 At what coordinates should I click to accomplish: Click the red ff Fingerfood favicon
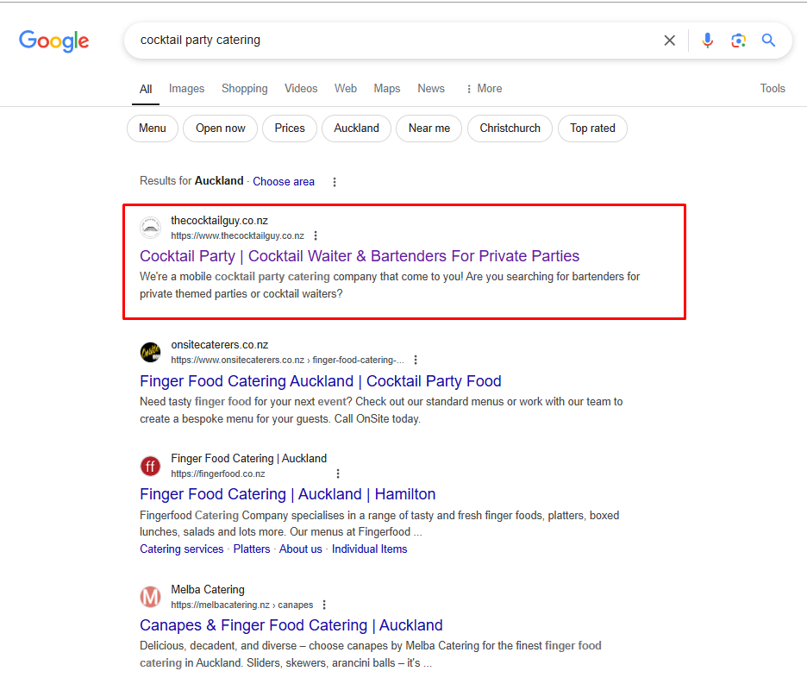point(150,466)
